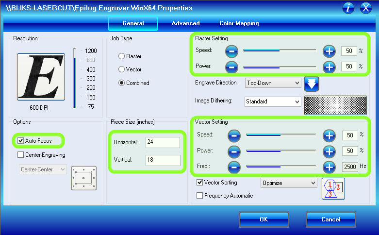Click the raster power slider track
Screen dimensions: 379x235
tap(280, 67)
